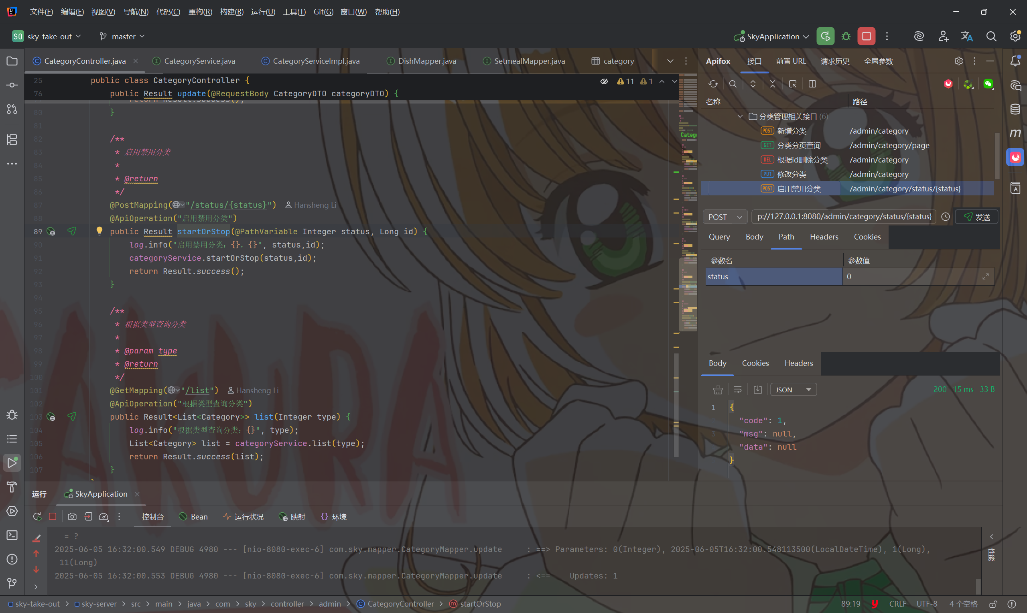Viewport: 1027px width, 613px height.
Task: Toggle the split layout icon in Apifox
Action: click(812, 84)
